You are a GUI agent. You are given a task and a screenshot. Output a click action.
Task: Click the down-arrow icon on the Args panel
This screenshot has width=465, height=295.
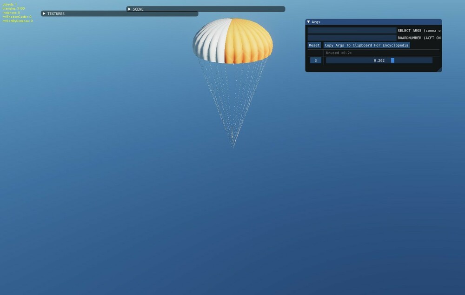(308, 21)
